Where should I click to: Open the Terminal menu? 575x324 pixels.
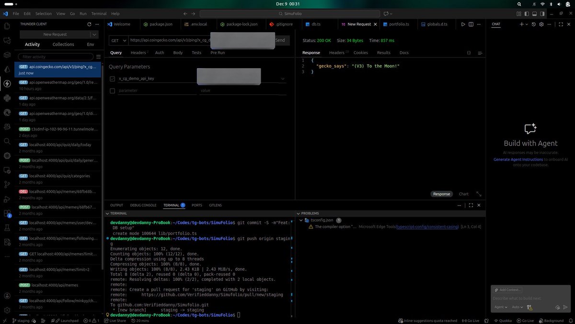click(x=99, y=14)
